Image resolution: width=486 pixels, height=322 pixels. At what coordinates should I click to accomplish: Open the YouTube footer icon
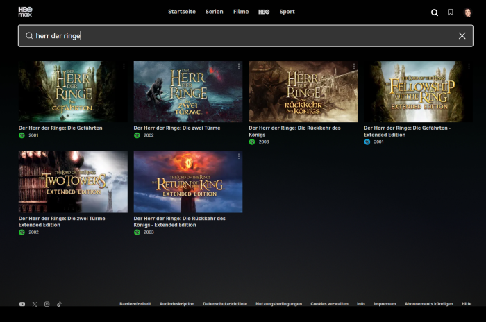coord(22,304)
